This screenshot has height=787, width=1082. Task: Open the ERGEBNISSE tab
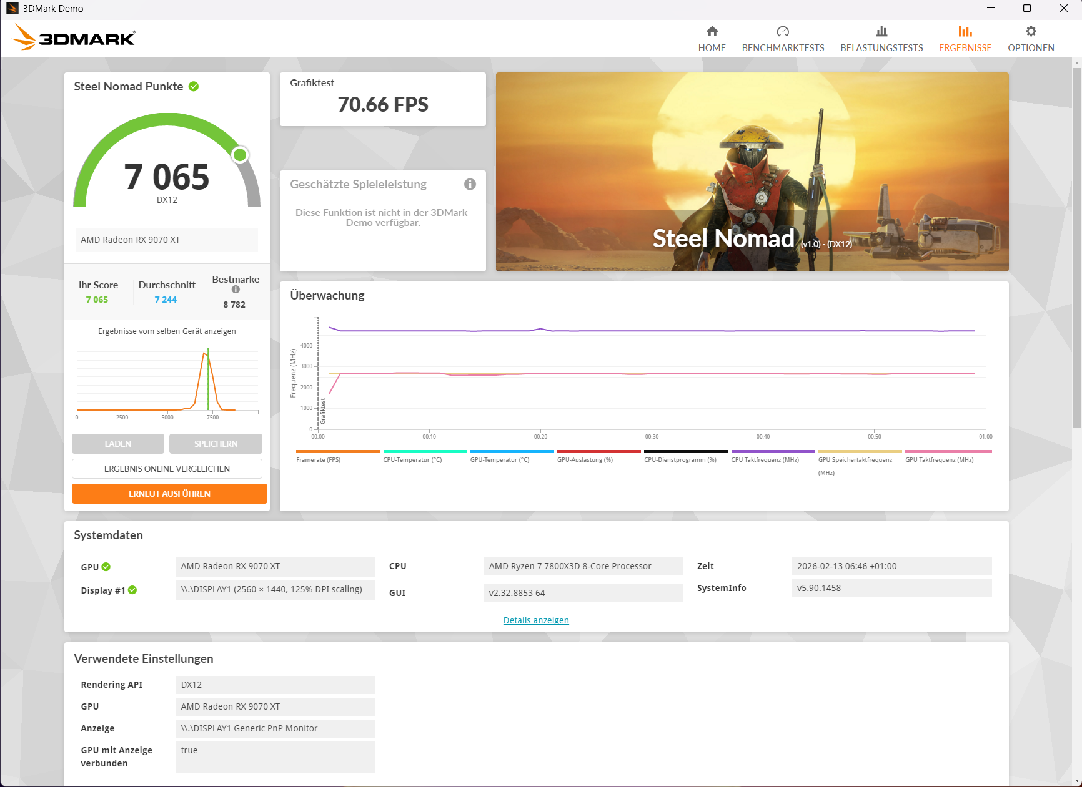(x=965, y=39)
